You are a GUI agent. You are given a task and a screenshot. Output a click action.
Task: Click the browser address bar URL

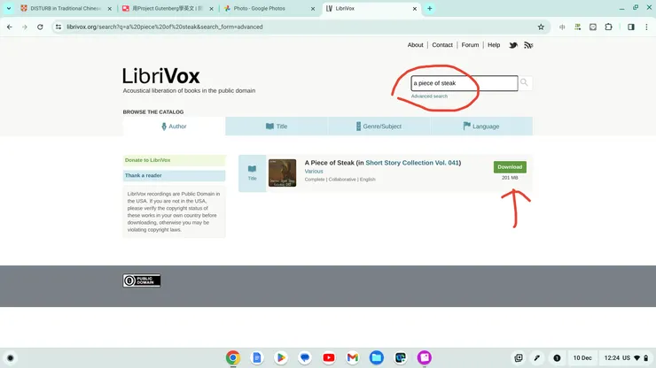click(165, 27)
